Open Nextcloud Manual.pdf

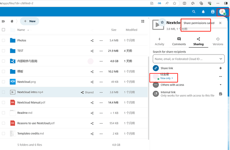pyautogui.click(x=31, y=102)
